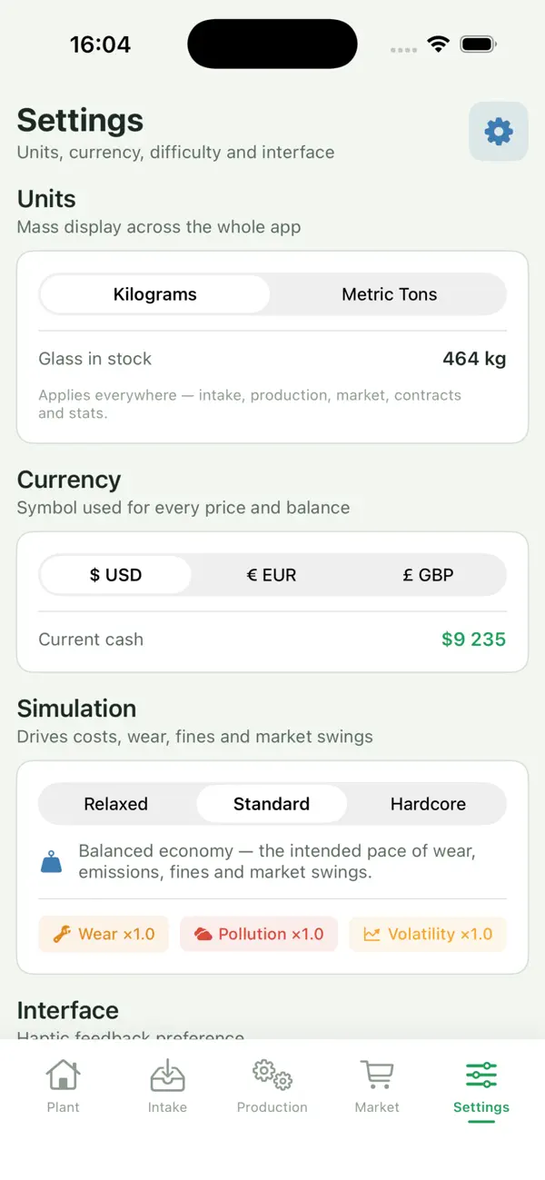Viewport: 545px width, 1180px height.
Task: Select Kilograms as the mass unit
Action: [155, 294]
